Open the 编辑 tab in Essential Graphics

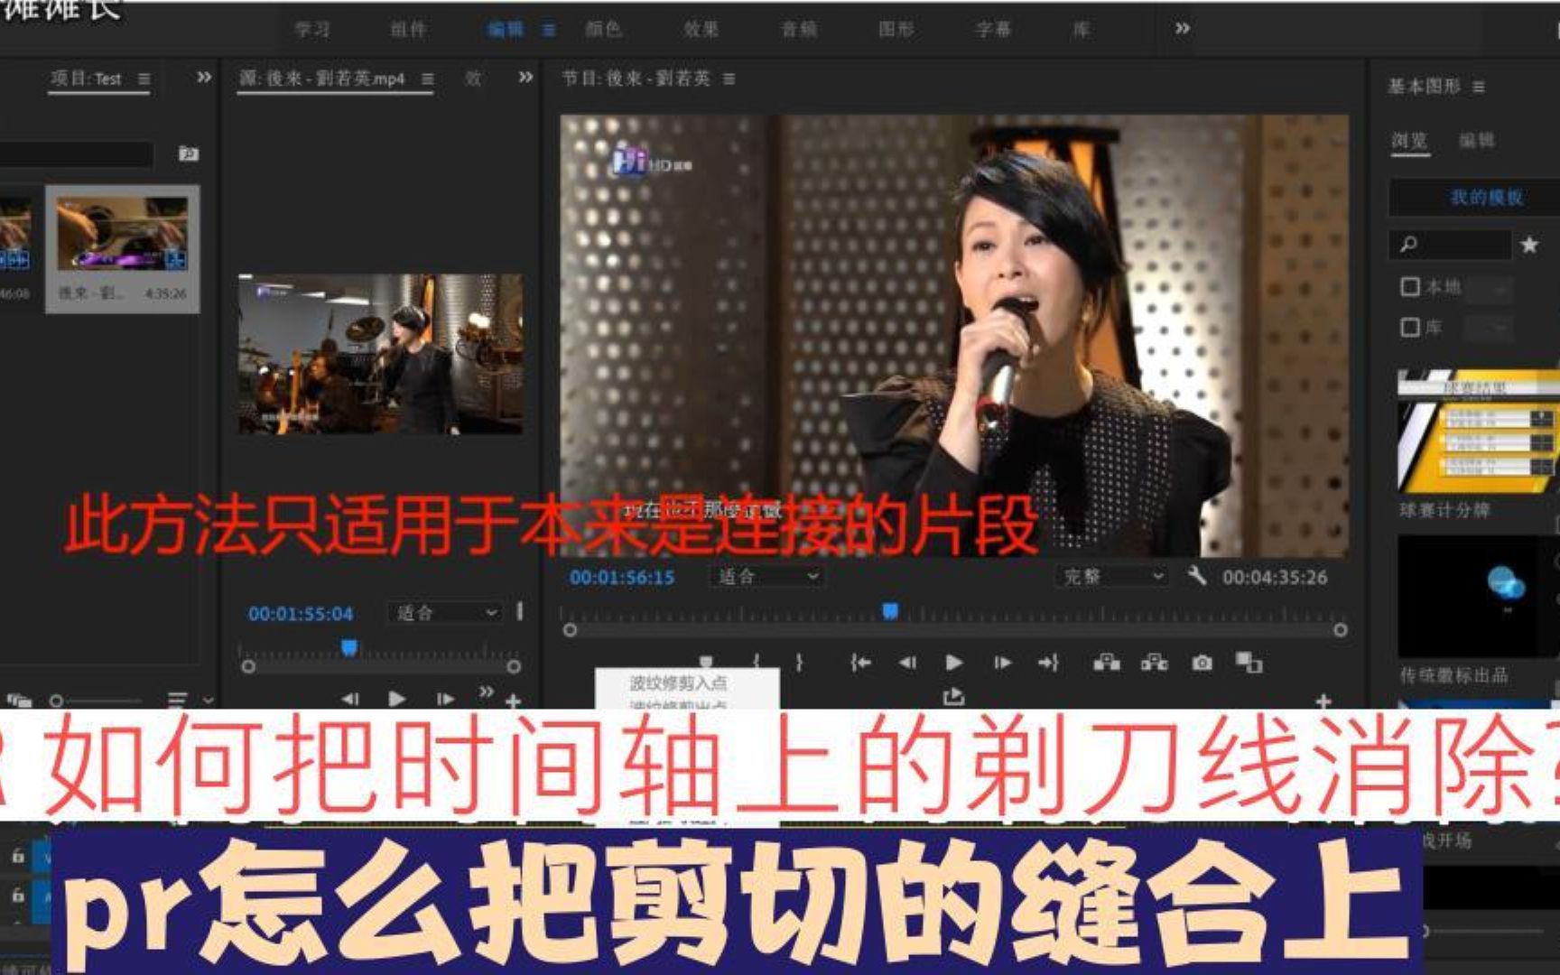(1476, 141)
